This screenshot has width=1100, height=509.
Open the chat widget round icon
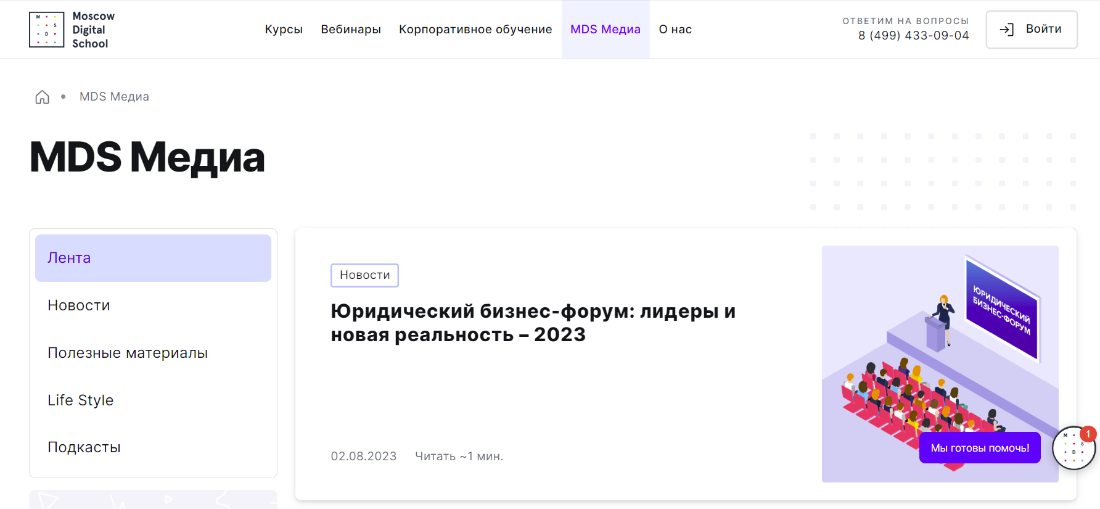pos(1073,448)
